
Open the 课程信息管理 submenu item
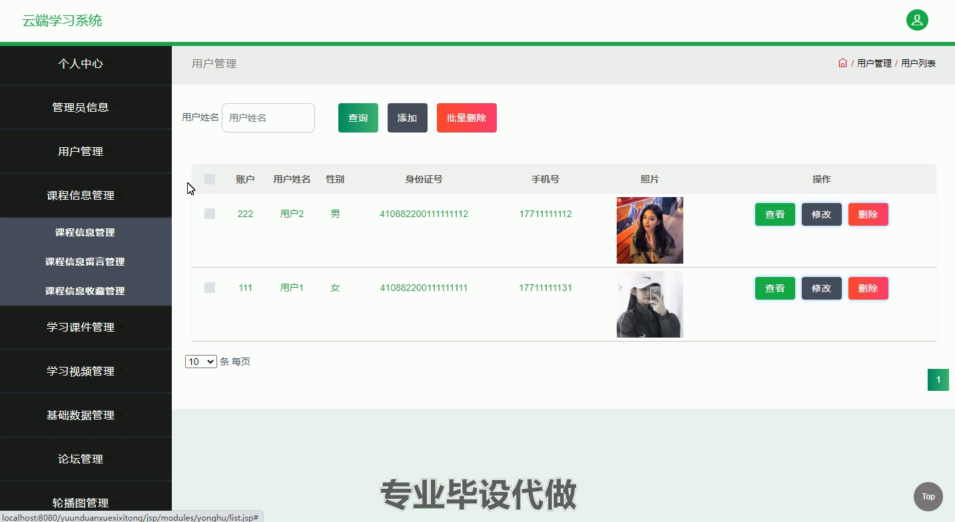pyautogui.click(x=85, y=232)
